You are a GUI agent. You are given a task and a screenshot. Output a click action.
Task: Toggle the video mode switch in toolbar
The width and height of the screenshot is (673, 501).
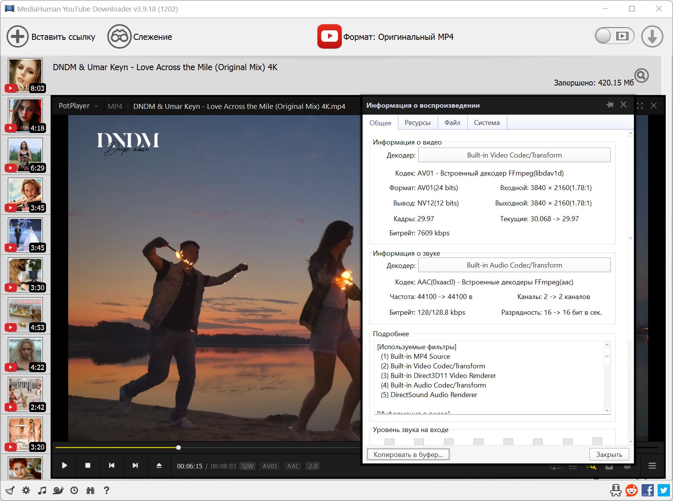[x=614, y=36]
